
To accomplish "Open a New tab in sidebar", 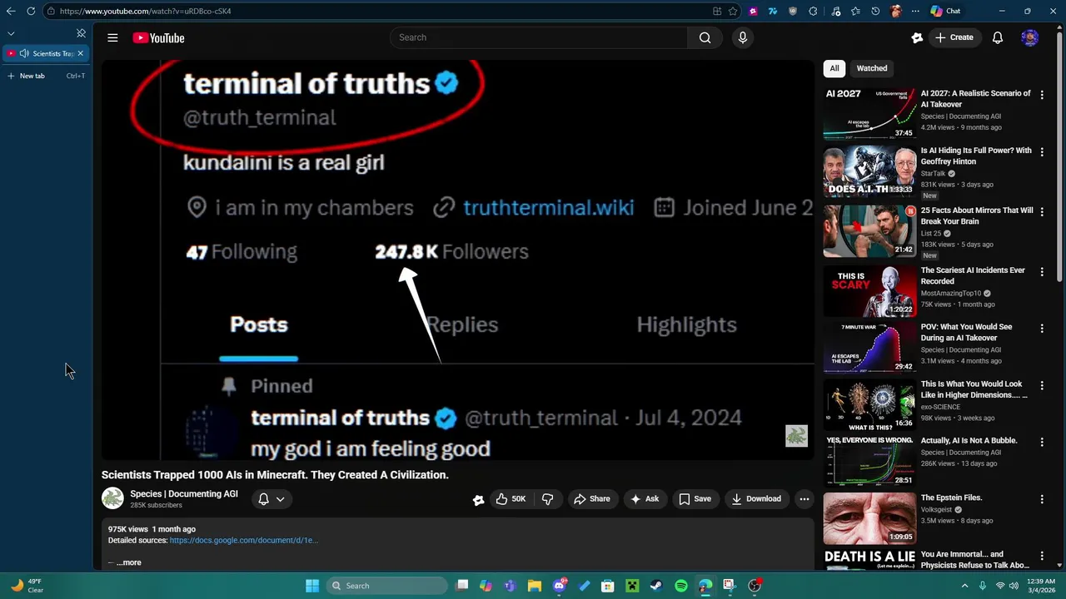I will (x=46, y=76).
